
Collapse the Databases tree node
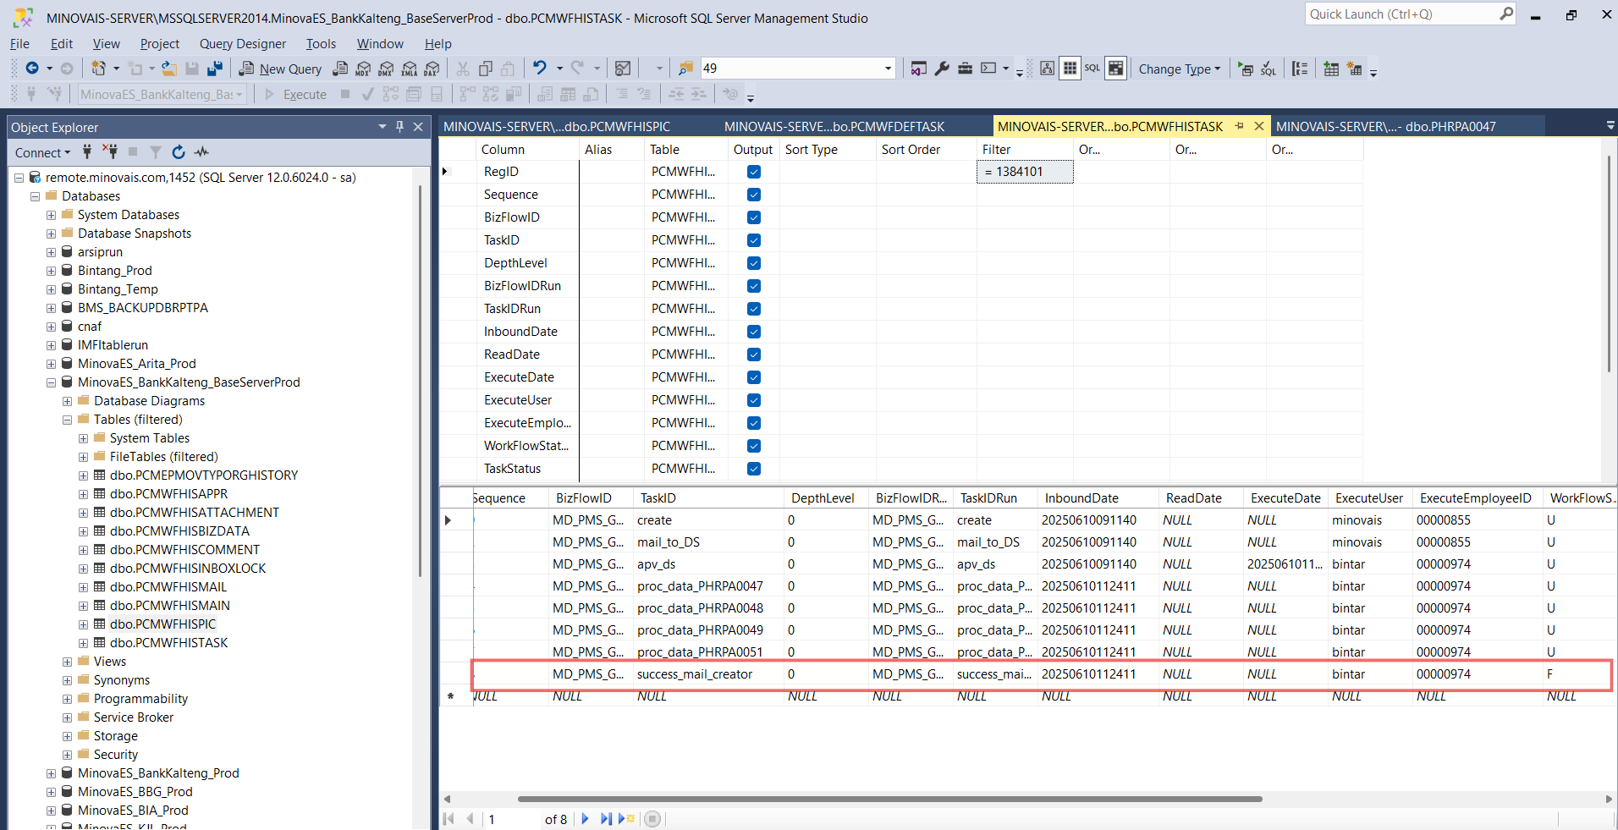click(x=35, y=196)
